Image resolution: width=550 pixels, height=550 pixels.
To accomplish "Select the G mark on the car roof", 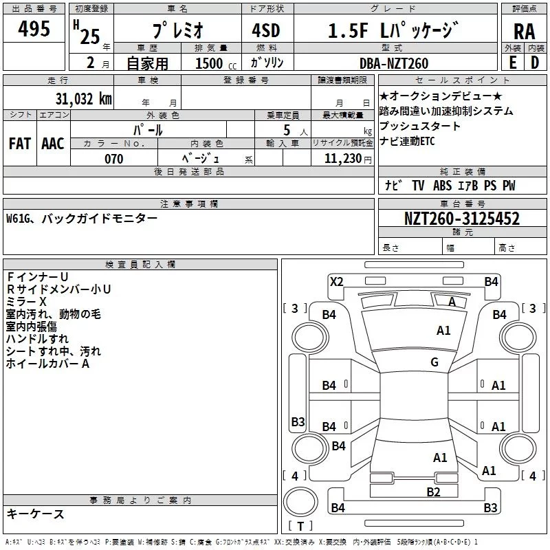I will (434, 362).
